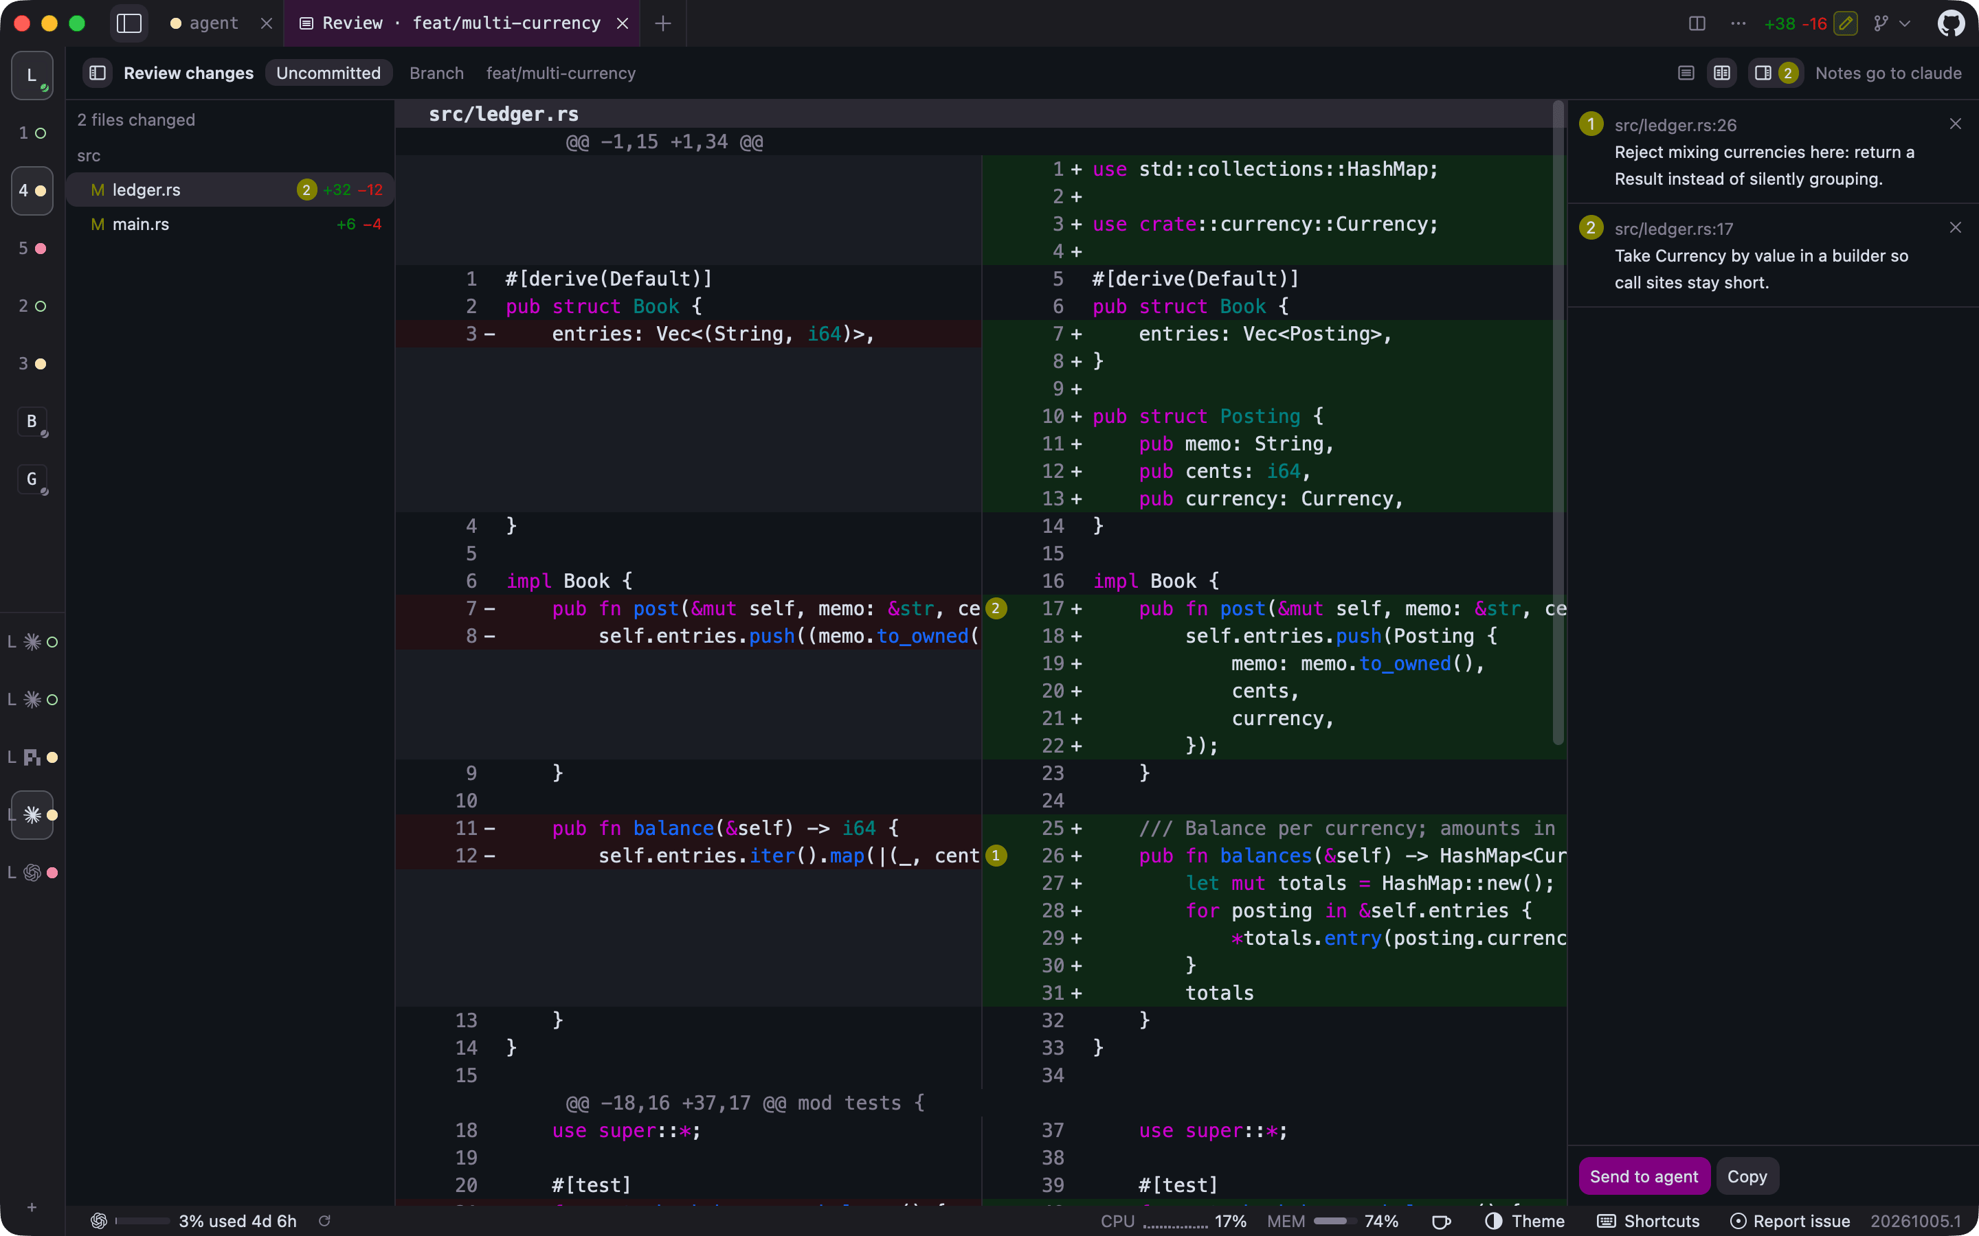Select workspace B in the left sidebar

[32, 422]
